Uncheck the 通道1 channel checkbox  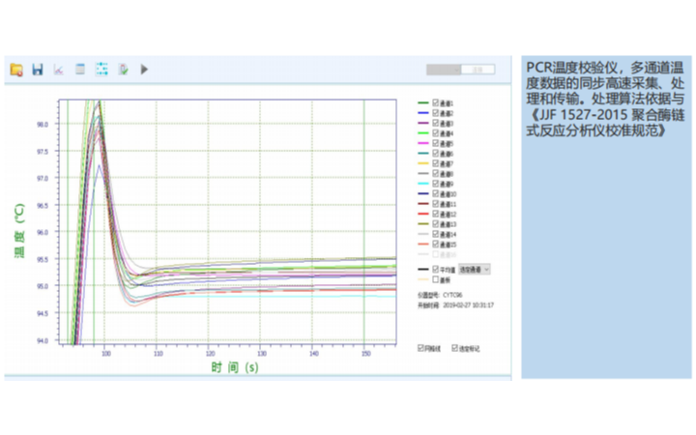[435, 102]
